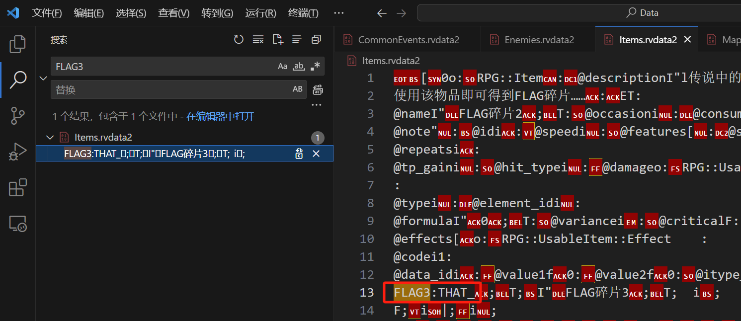Screen dimensions: 741x321
Task: Open the Source Control view
Action: [x=18, y=116]
